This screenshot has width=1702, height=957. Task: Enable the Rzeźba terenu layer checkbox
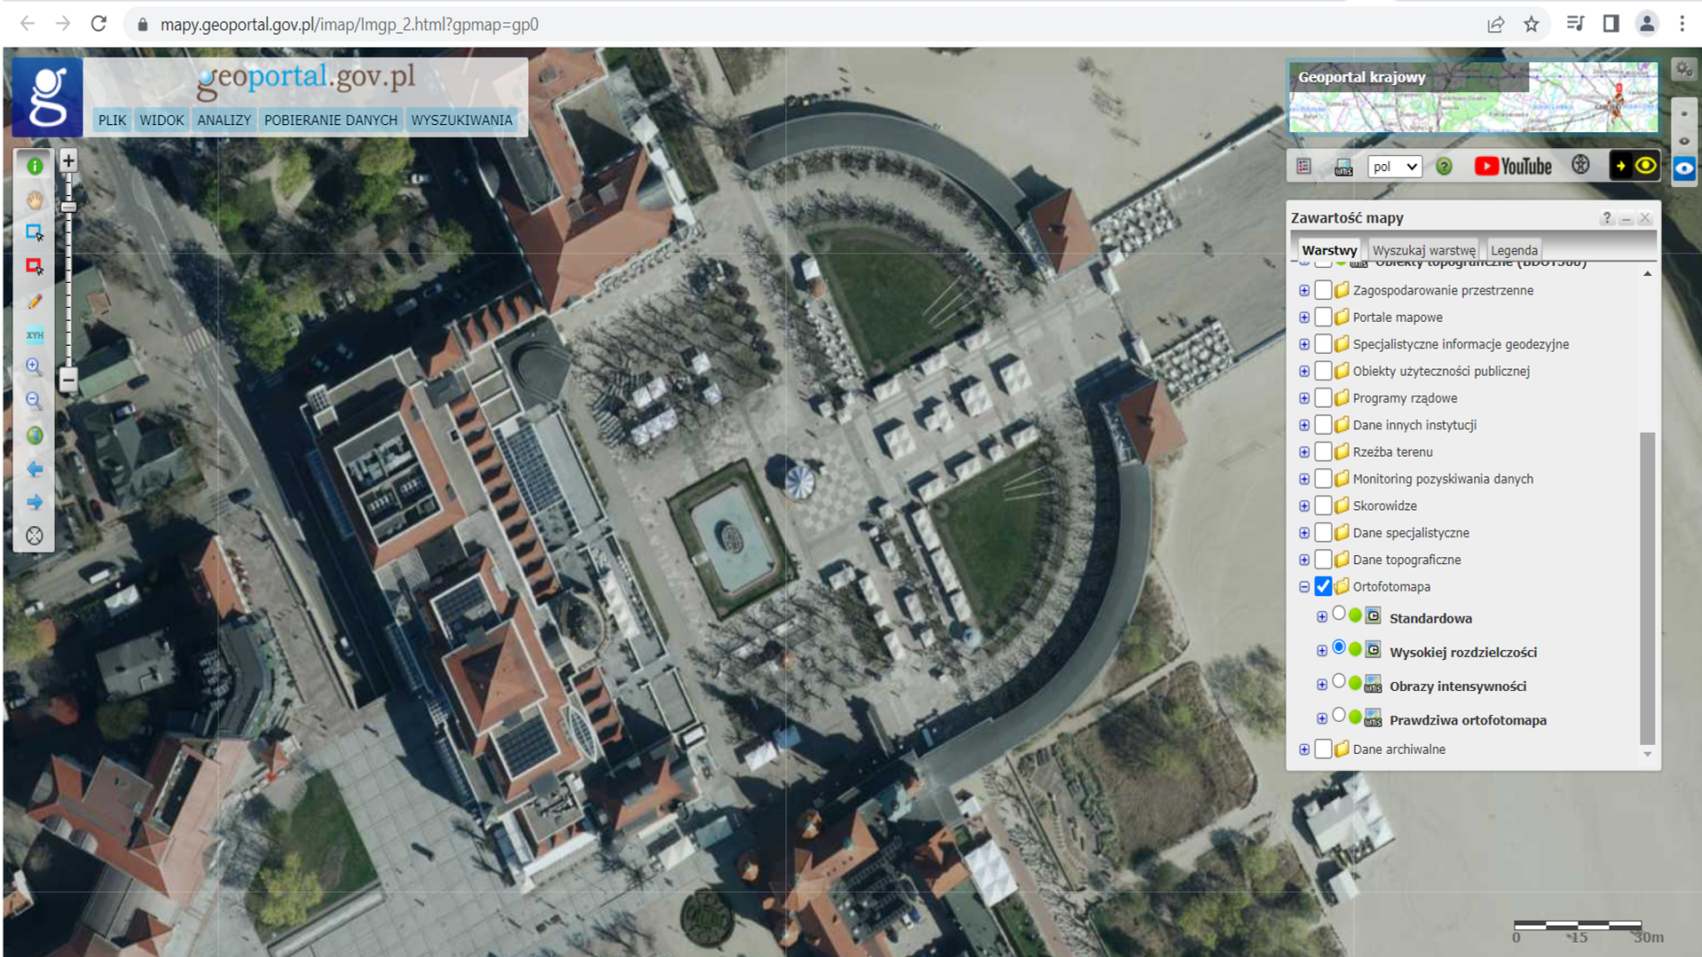tap(1323, 451)
